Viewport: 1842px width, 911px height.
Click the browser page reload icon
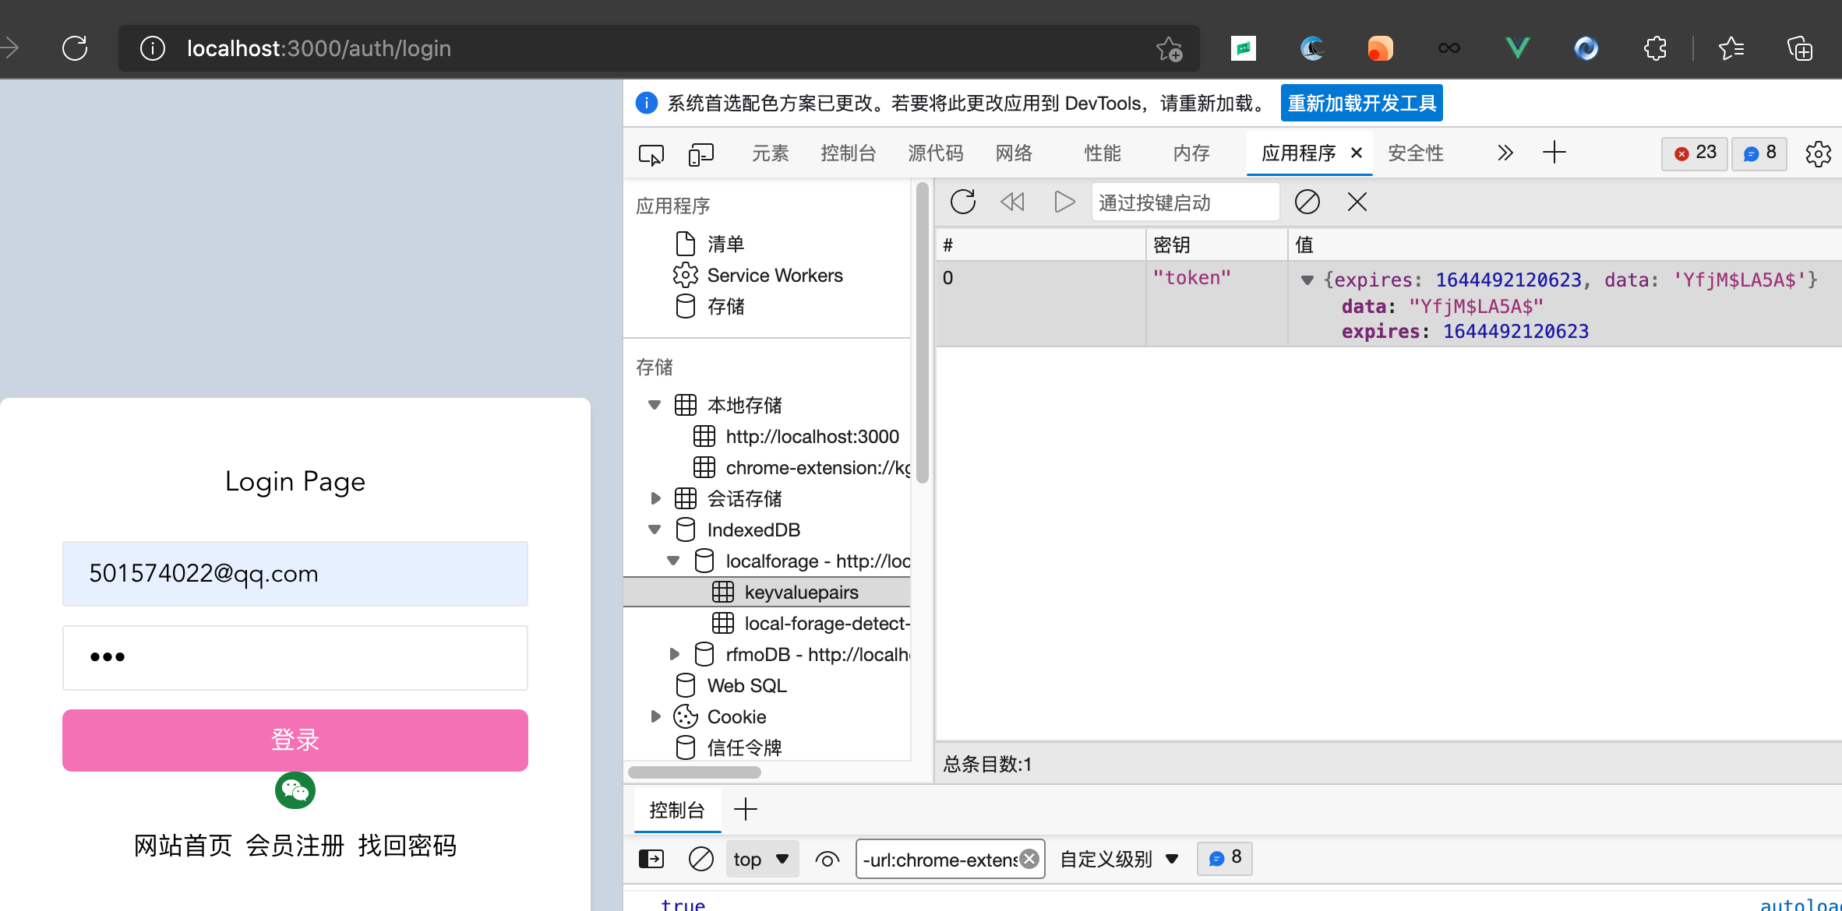[x=76, y=48]
